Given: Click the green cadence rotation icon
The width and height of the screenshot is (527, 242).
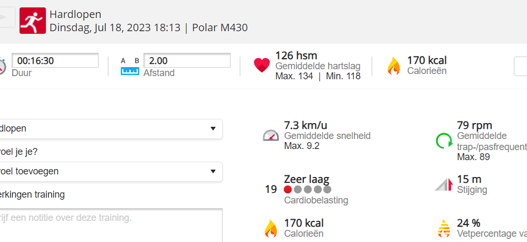Looking at the screenshot, I should [444, 141].
